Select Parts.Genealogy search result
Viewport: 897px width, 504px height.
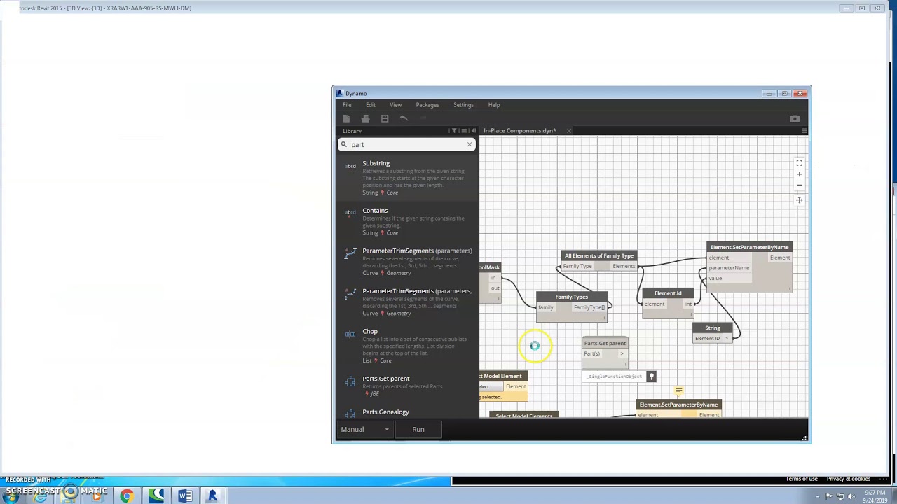[408, 412]
